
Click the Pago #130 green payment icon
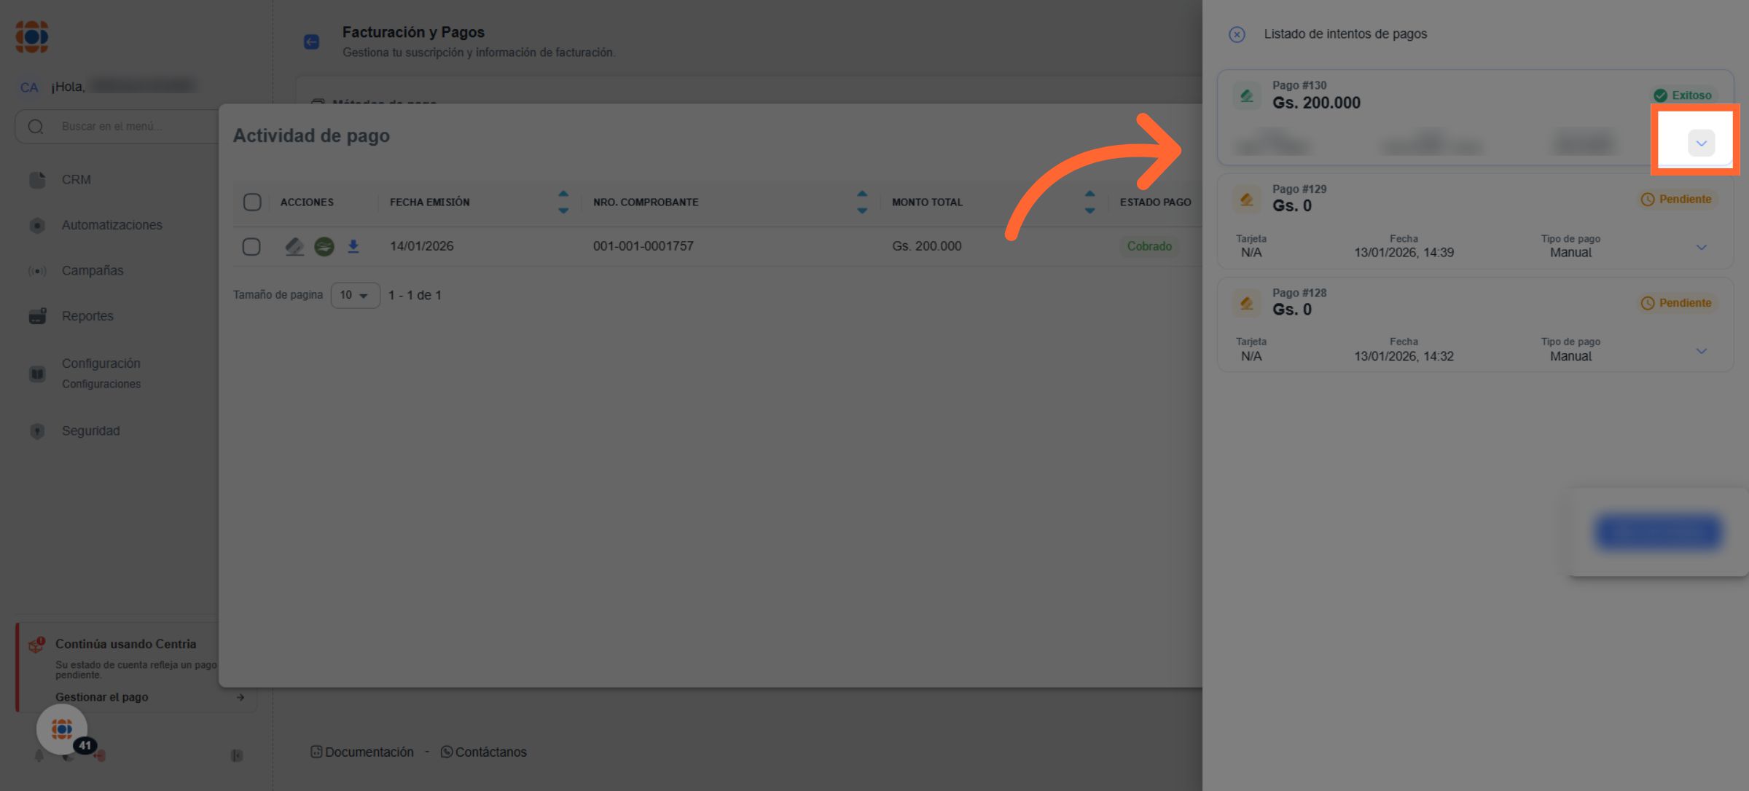coord(1247,95)
